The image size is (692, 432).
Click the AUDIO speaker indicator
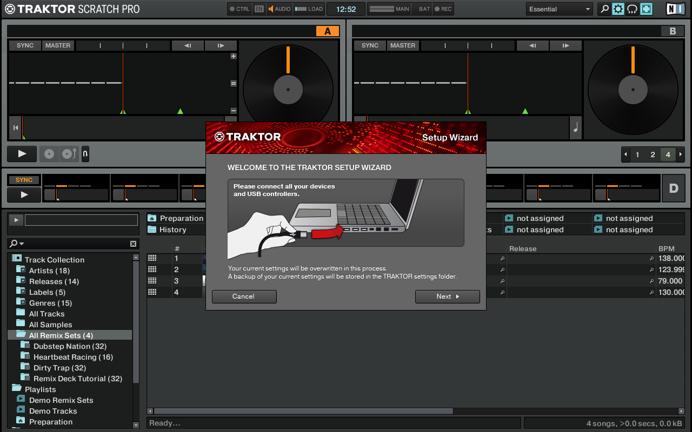click(x=280, y=9)
